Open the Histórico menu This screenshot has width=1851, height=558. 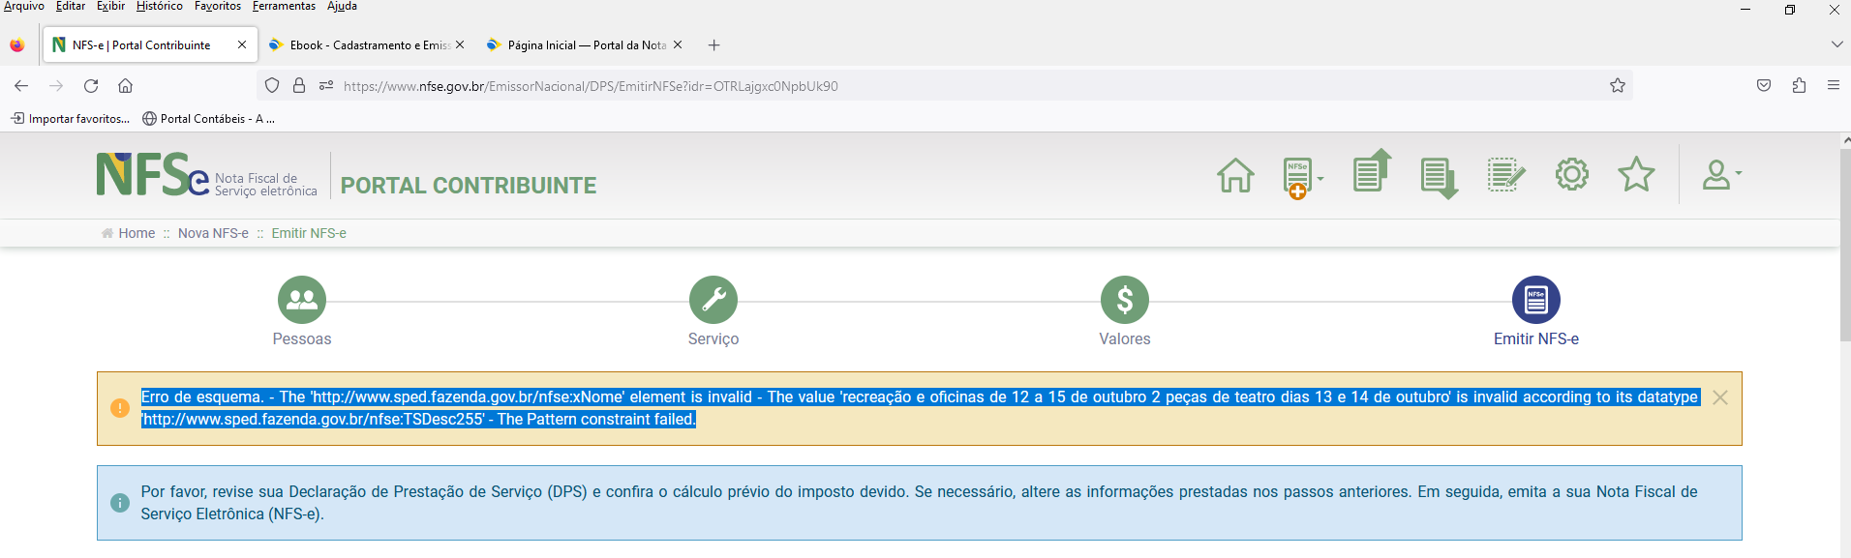(x=159, y=7)
